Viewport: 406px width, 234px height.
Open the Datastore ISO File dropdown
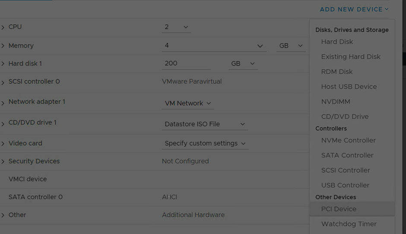(205, 124)
